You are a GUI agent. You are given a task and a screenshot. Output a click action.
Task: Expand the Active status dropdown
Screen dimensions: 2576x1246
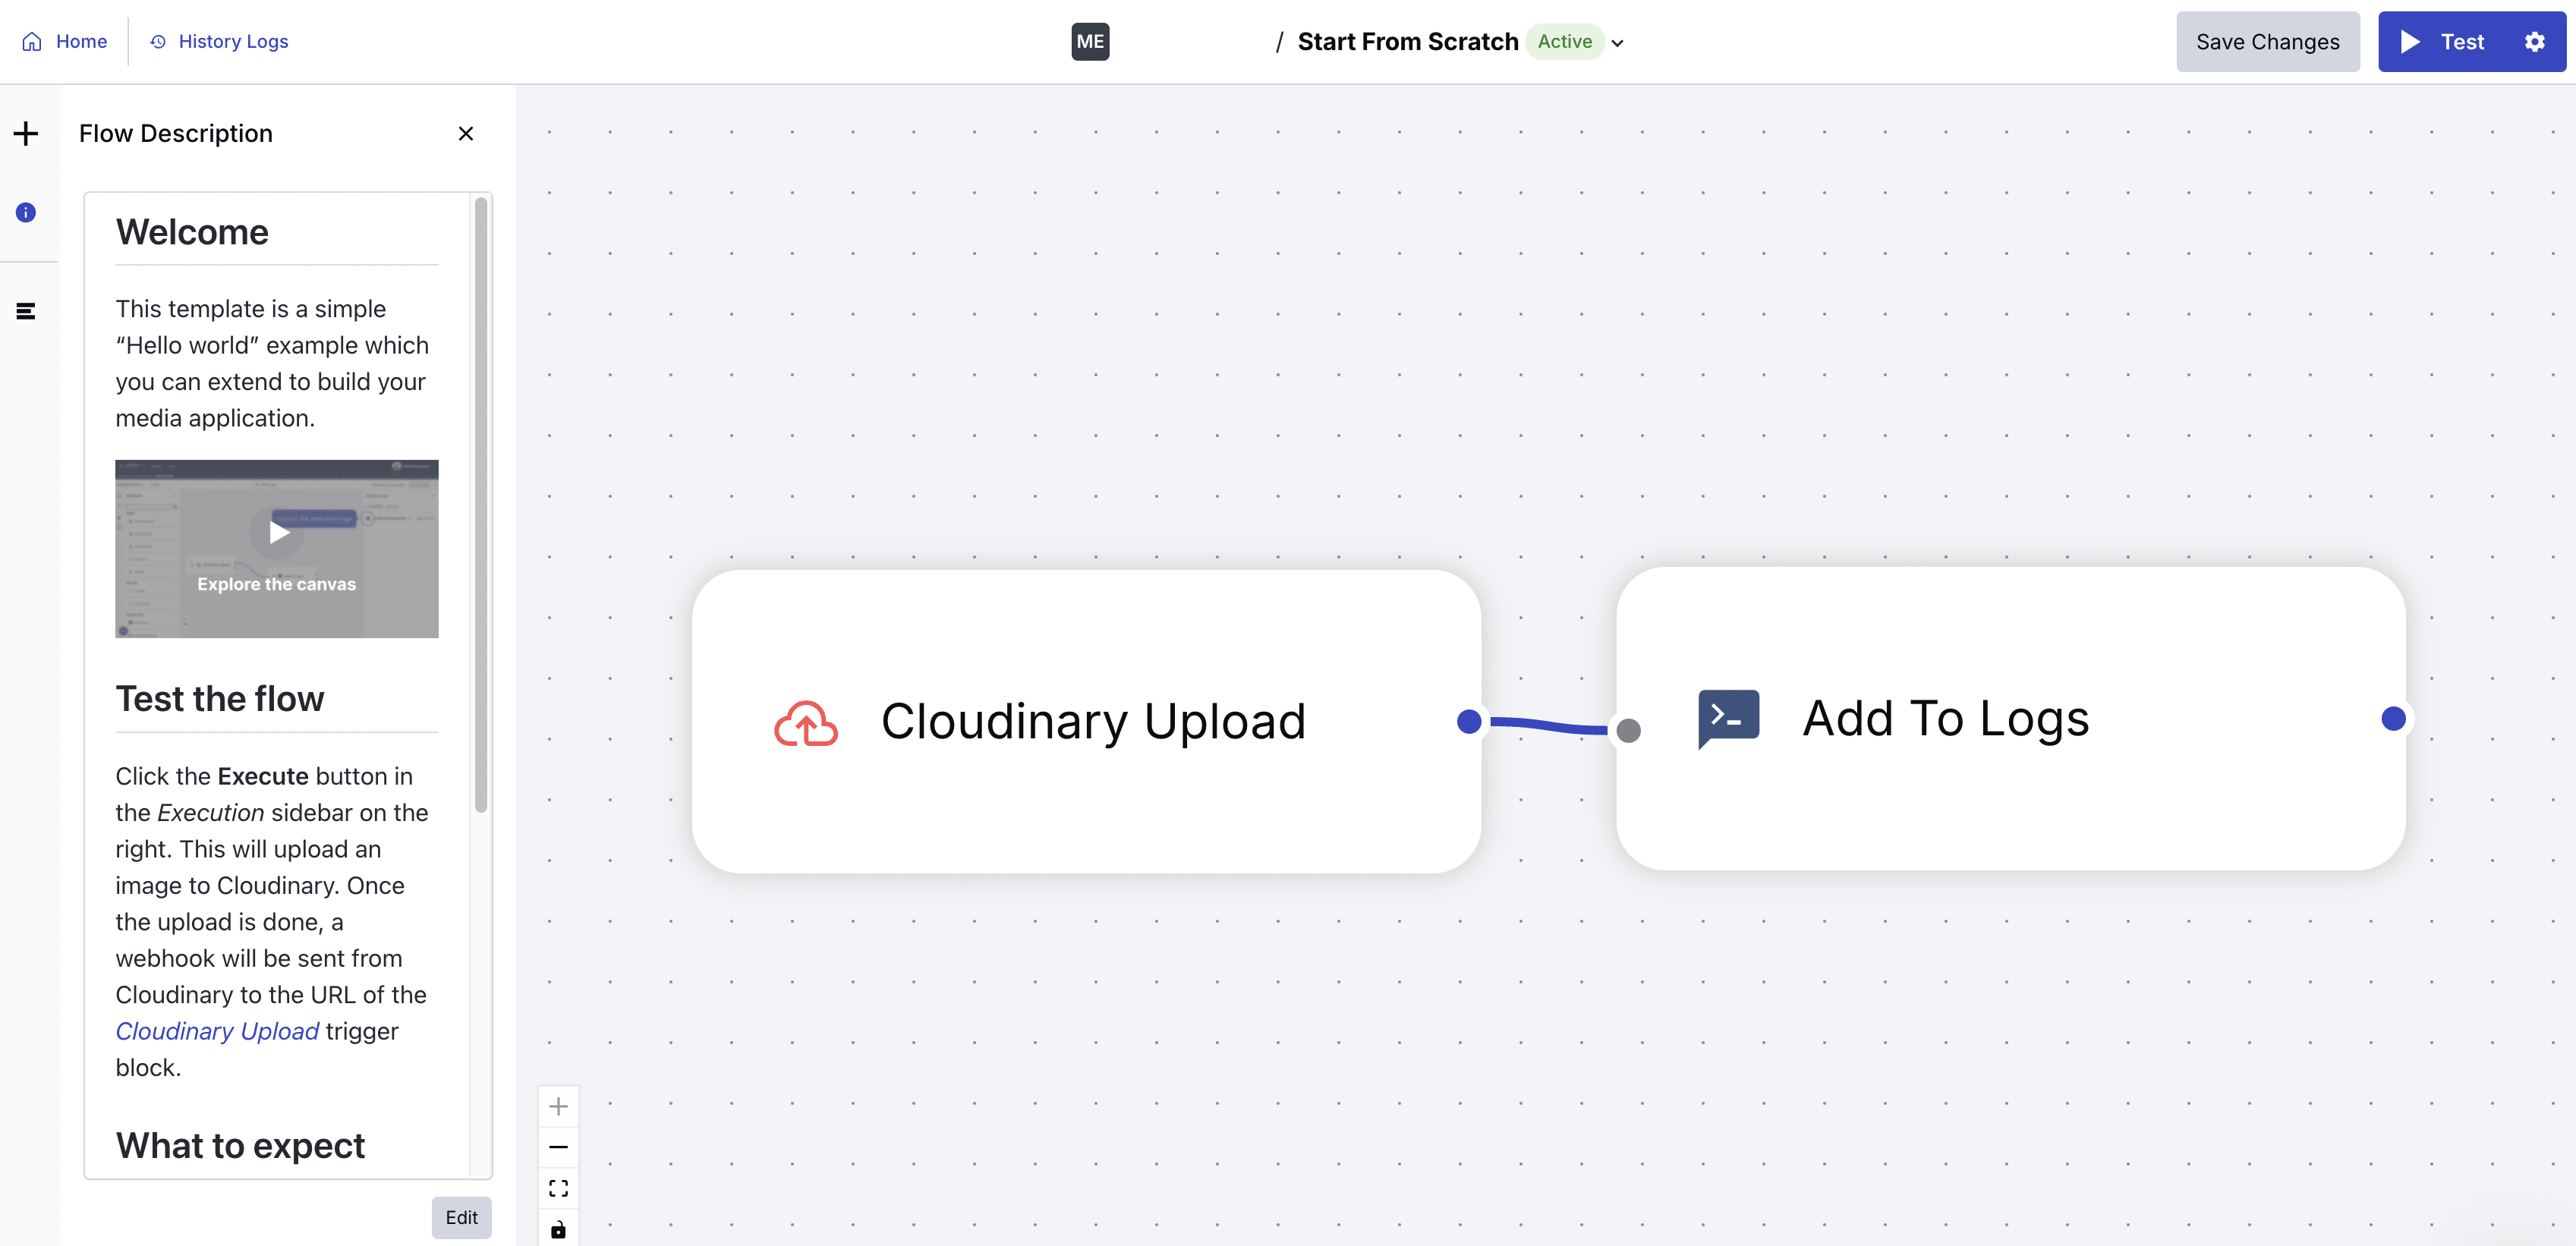coord(1617,42)
